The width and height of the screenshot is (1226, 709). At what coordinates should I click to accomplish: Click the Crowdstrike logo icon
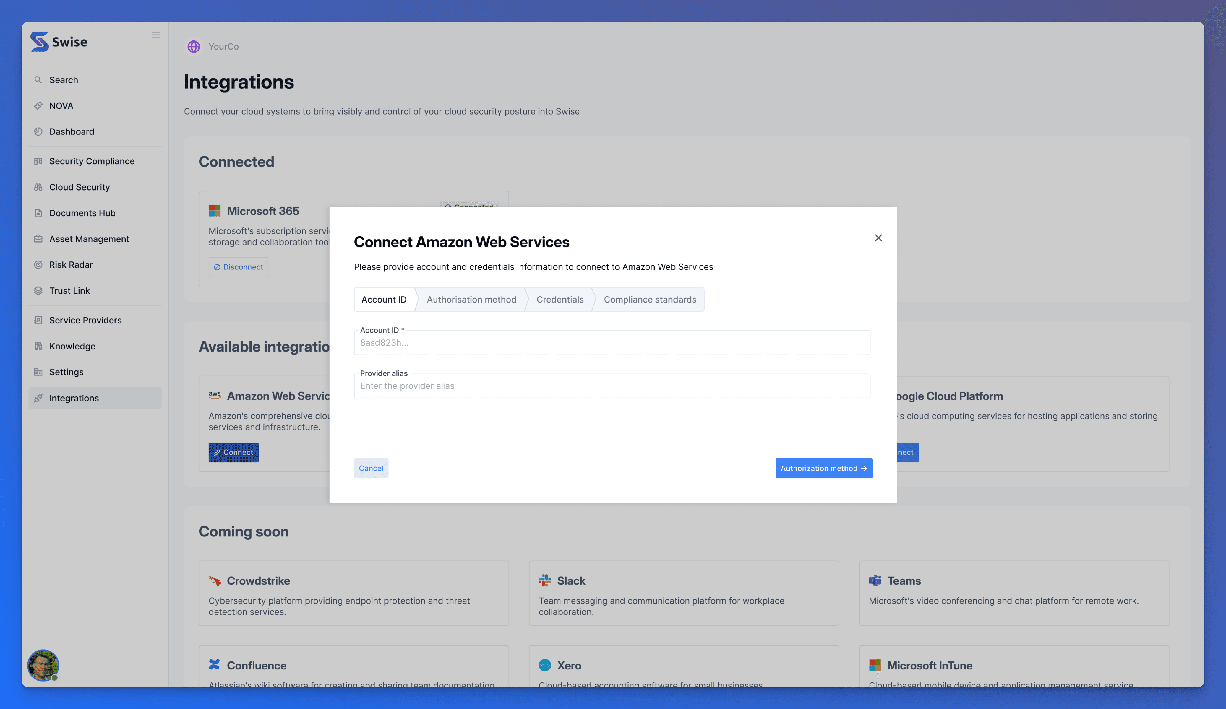click(215, 580)
